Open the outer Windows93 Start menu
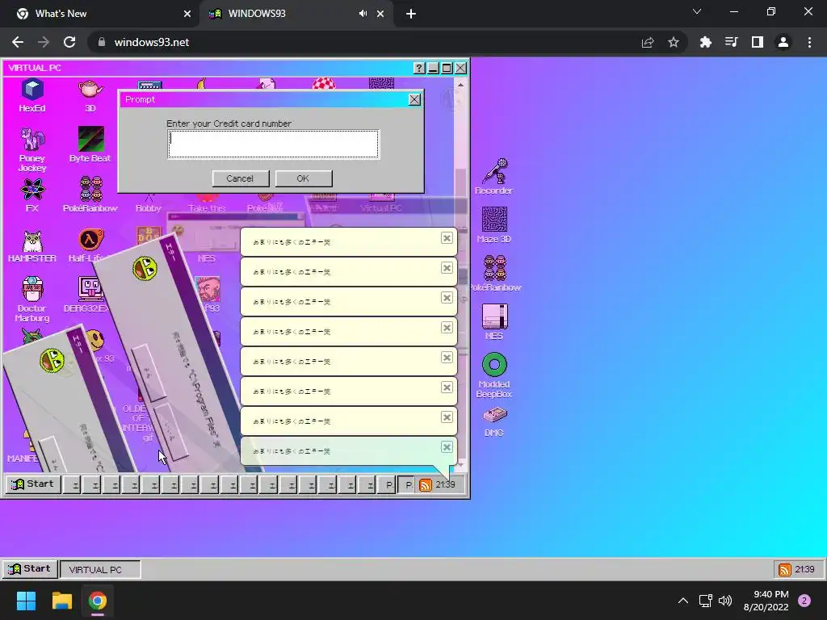This screenshot has height=620, width=827. coord(30,569)
